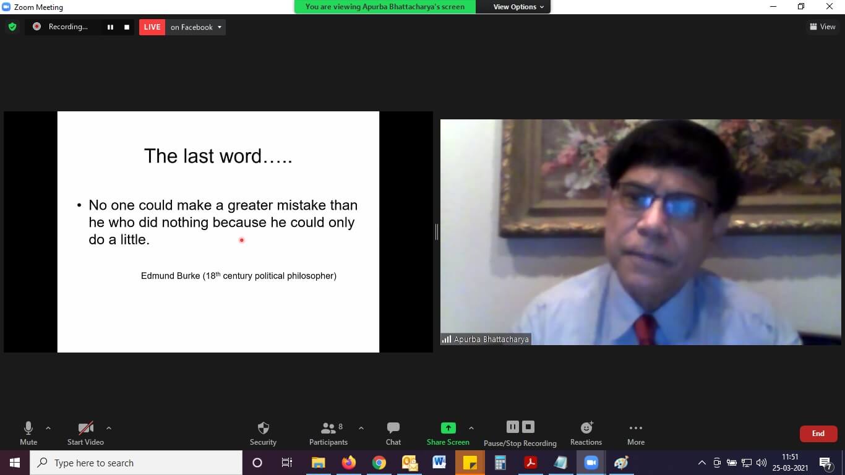Open Task View on taskbar
Screen dimensions: 845x475
point(287,463)
